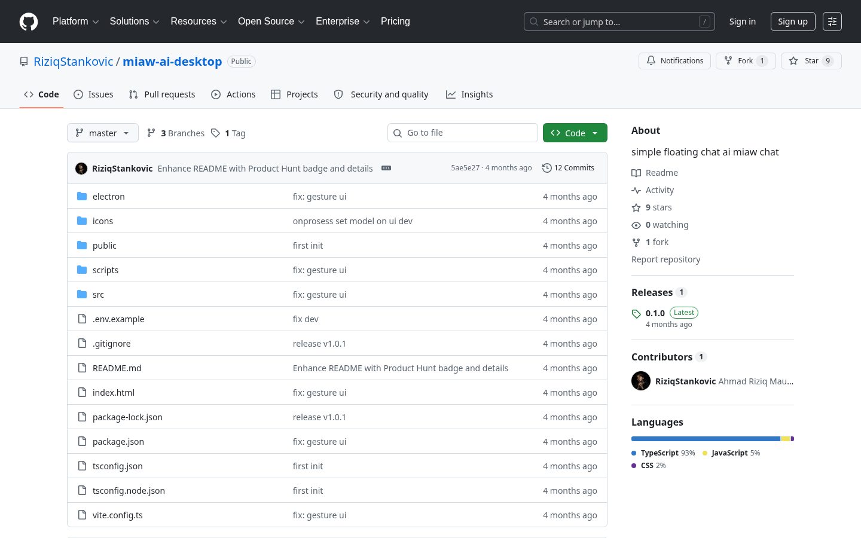Click the pulse icon beside Activity
Viewport: 861px width, 538px height.
coord(636,190)
